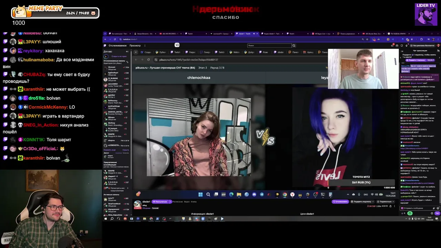Switch to the 'Все категории - Twitch' browser tab

coord(119,34)
